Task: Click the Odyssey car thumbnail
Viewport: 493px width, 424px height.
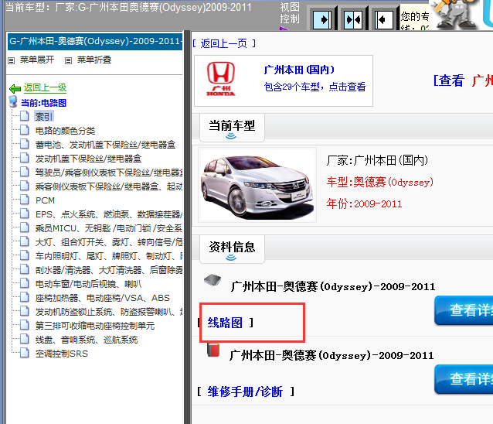Action: coord(257,185)
